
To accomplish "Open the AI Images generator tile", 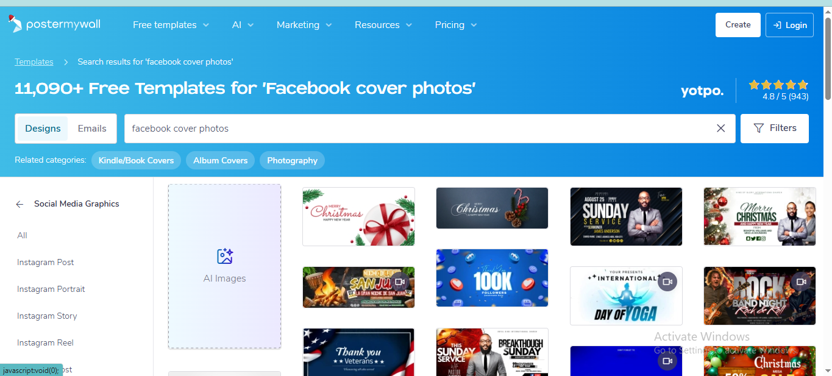I will [x=224, y=266].
